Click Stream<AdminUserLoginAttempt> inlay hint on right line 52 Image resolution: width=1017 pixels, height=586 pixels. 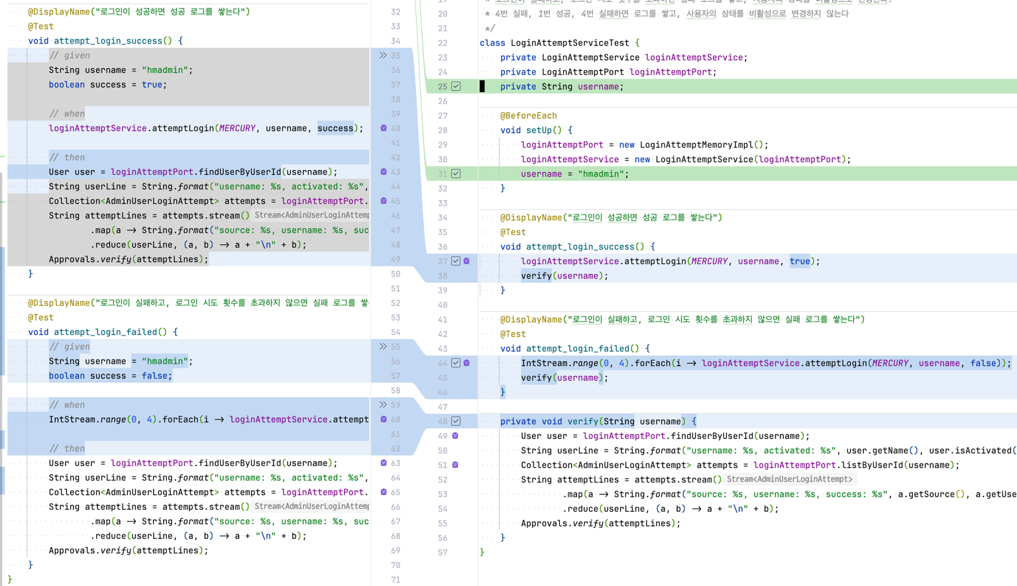click(789, 479)
